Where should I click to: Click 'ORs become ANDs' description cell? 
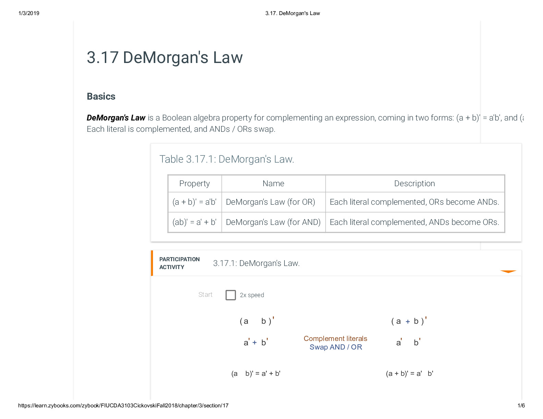[414, 202]
